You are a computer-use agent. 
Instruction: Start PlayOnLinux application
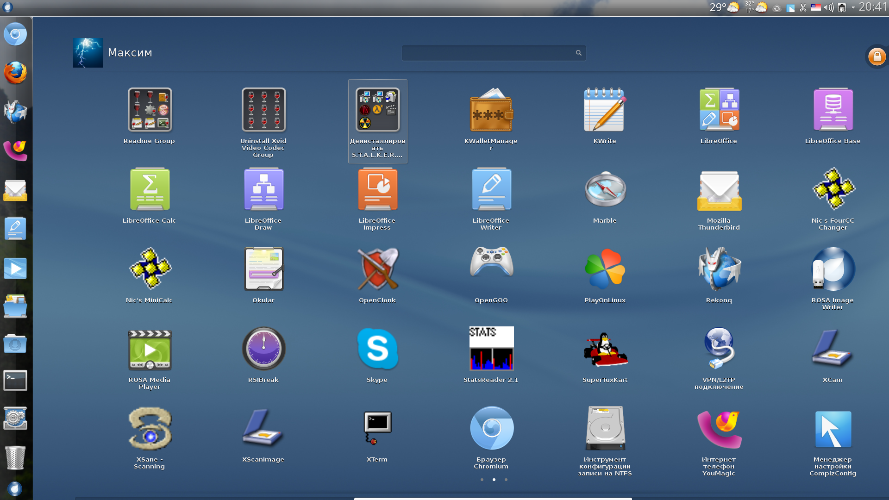pyautogui.click(x=605, y=269)
